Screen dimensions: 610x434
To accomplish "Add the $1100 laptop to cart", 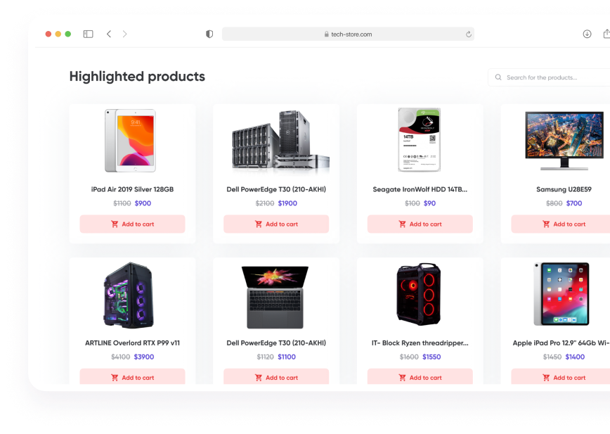I will [276, 376].
